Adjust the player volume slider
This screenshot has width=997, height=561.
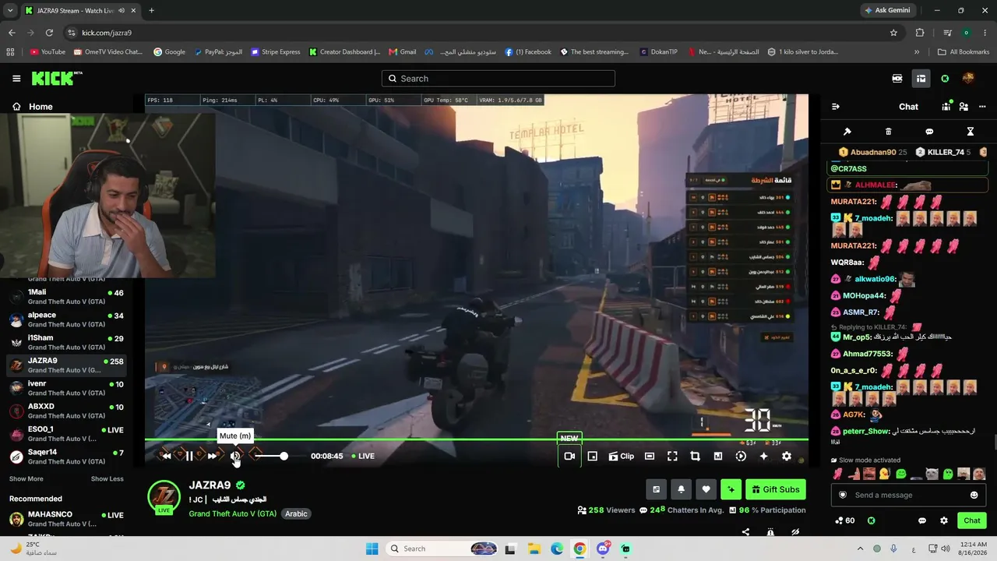click(x=270, y=456)
